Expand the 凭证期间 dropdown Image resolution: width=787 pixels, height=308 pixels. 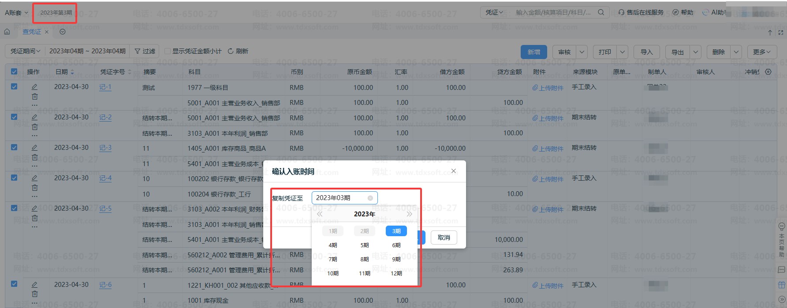point(25,51)
